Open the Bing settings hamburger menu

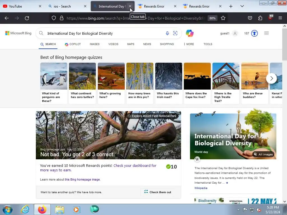(266, 33)
